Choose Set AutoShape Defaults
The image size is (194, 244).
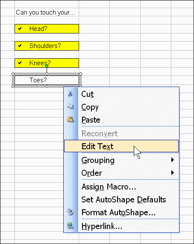[x=121, y=199]
